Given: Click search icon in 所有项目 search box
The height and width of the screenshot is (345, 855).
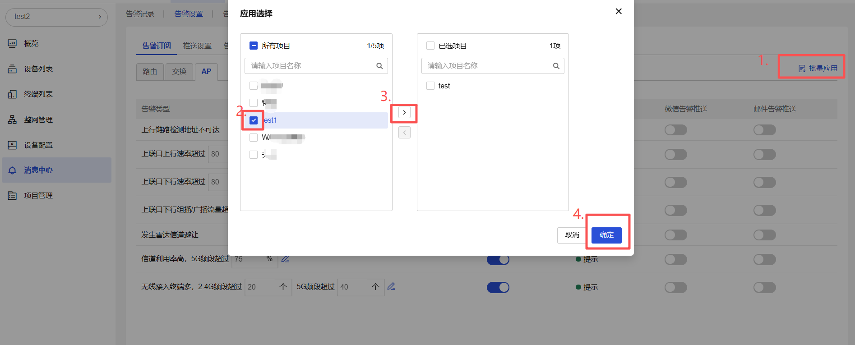Looking at the screenshot, I should (x=379, y=66).
